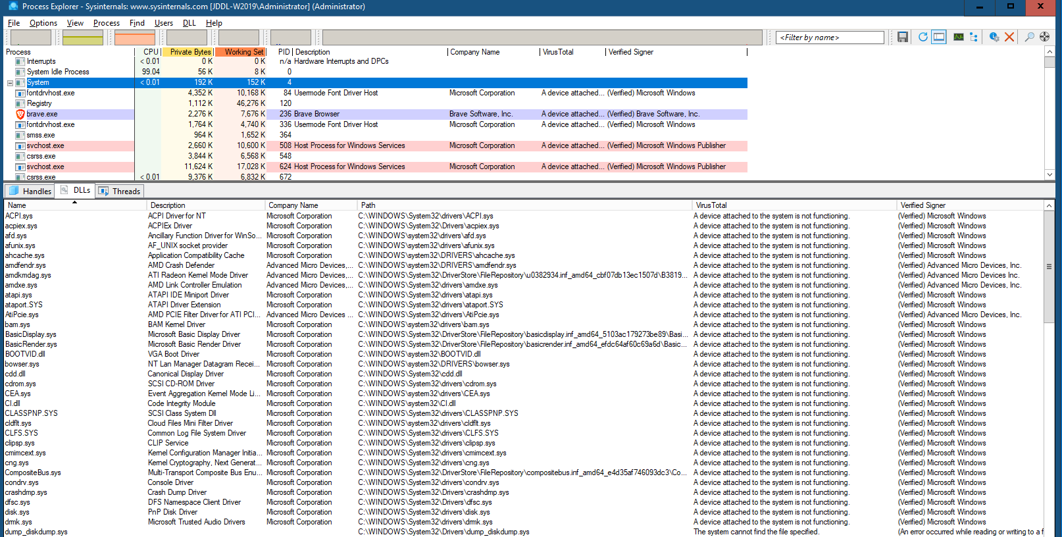This screenshot has height=537, width=1062.
Task: Click the DLL list vertical scrollbar thumb
Action: [1049, 267]
